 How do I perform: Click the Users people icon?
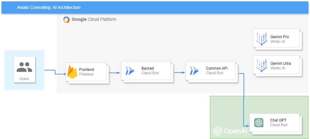pos(24,67)
